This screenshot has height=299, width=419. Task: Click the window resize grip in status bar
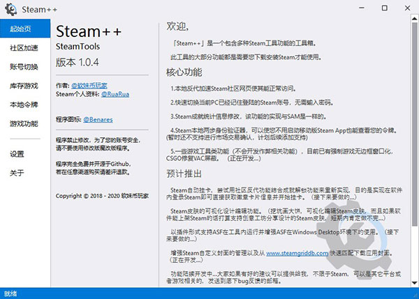click(416, 296)
